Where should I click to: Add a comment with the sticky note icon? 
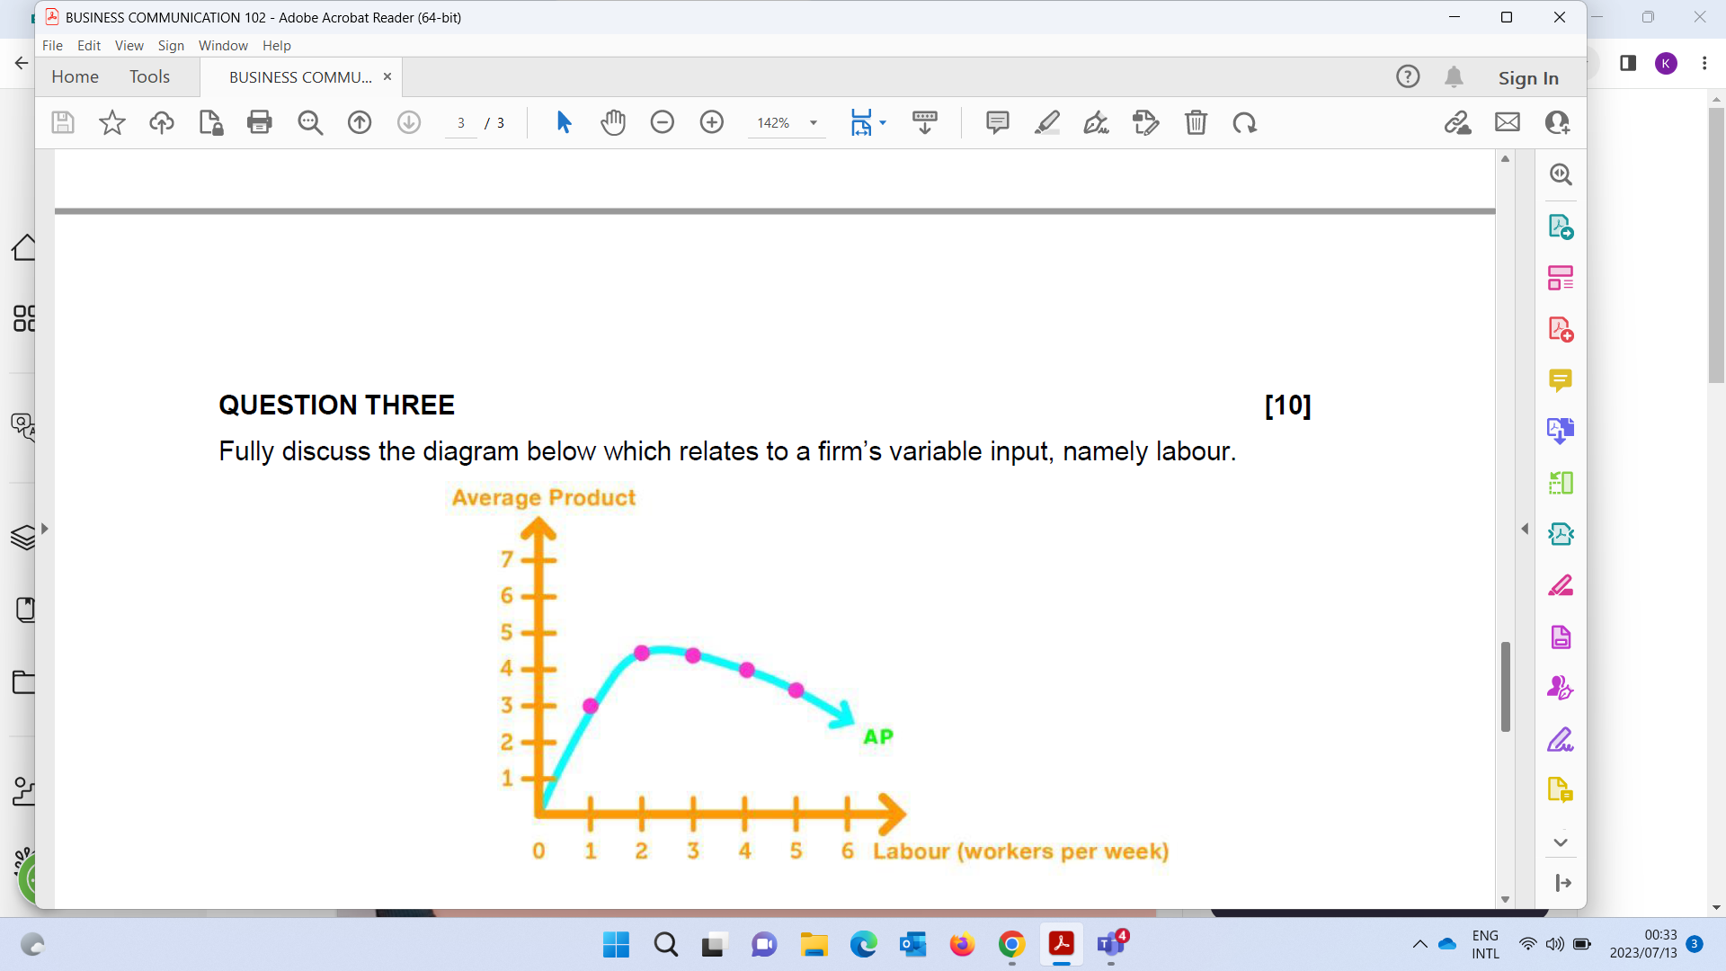[x=997, y=122]
